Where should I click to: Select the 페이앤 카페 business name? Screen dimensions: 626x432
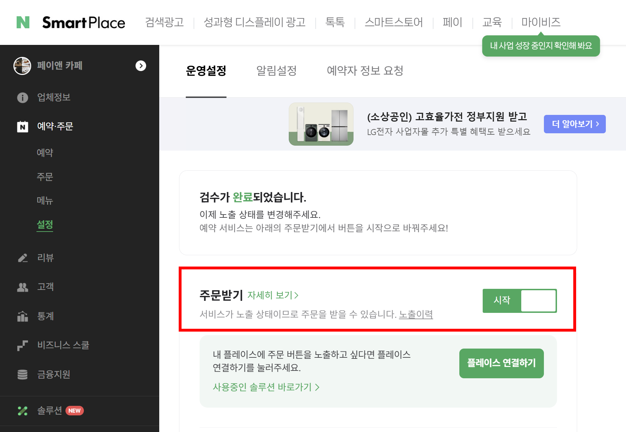click(x=60, y=66)
